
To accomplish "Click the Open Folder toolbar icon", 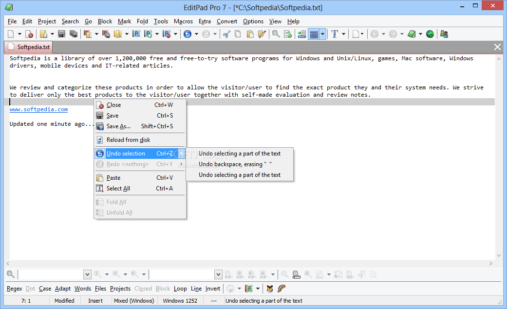I will pyautogui.click(x=118, y=34).
